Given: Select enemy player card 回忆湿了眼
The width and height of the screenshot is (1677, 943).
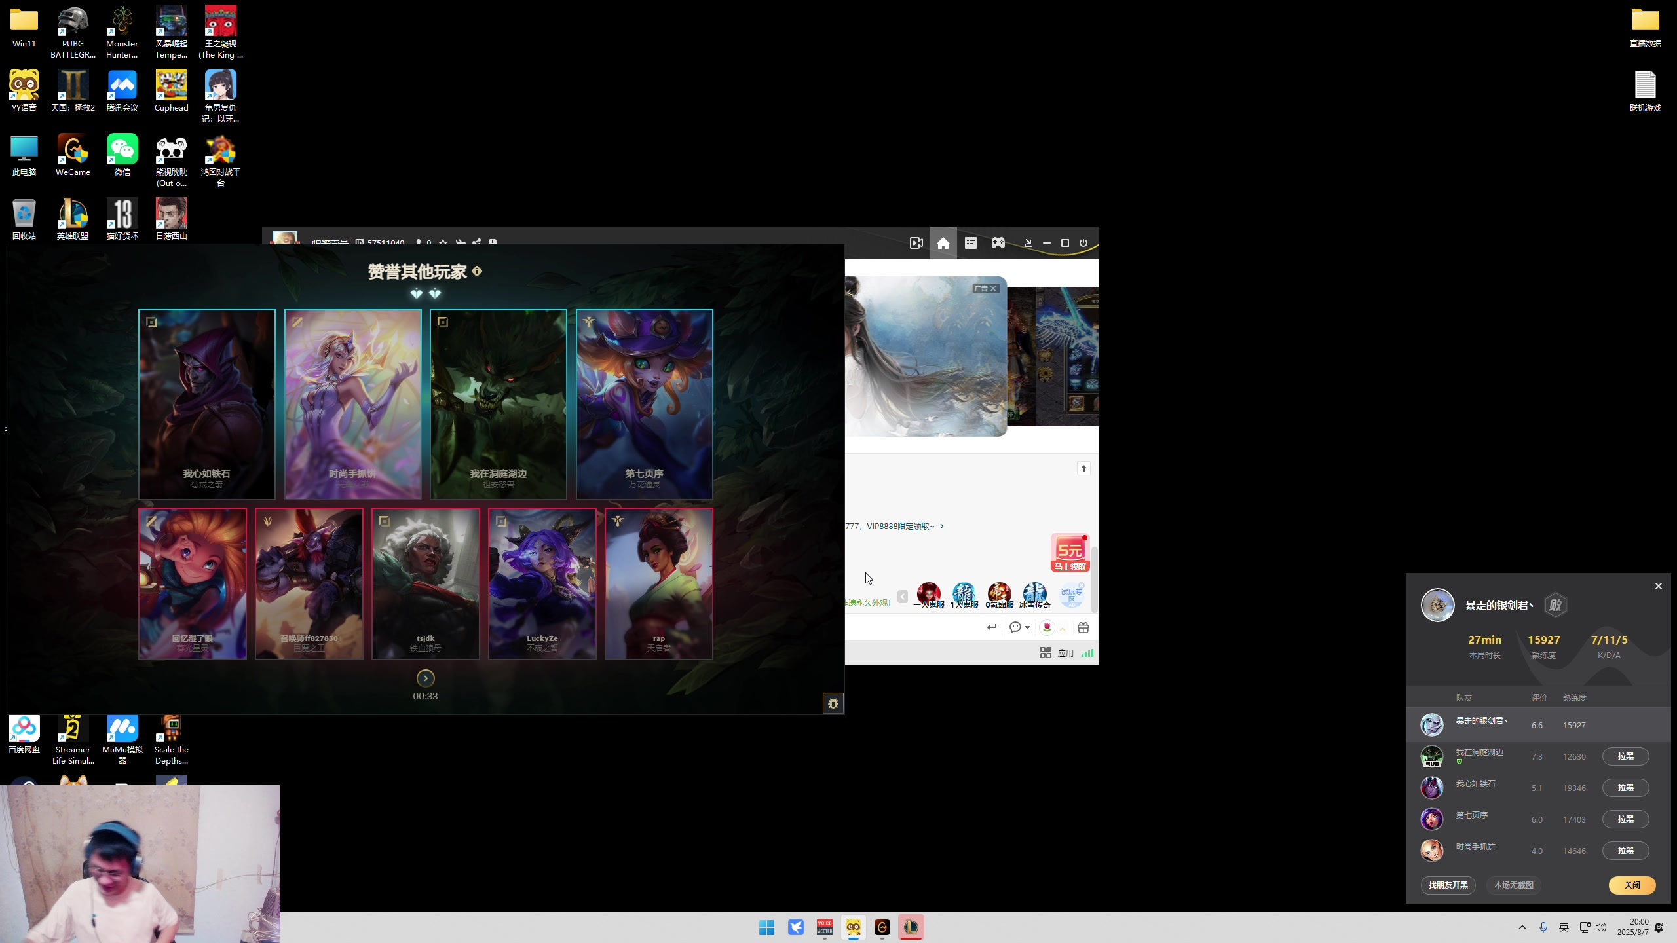Looking at the screenshot, I should (x=193, y=584).
